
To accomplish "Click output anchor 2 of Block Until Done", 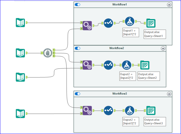I will pyautogui.click(x=54, y=53).
